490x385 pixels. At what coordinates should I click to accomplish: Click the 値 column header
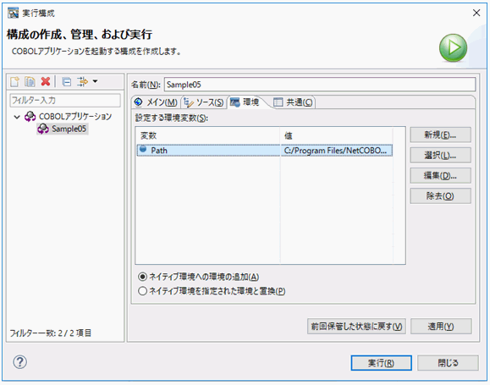[x=336, y=135]
